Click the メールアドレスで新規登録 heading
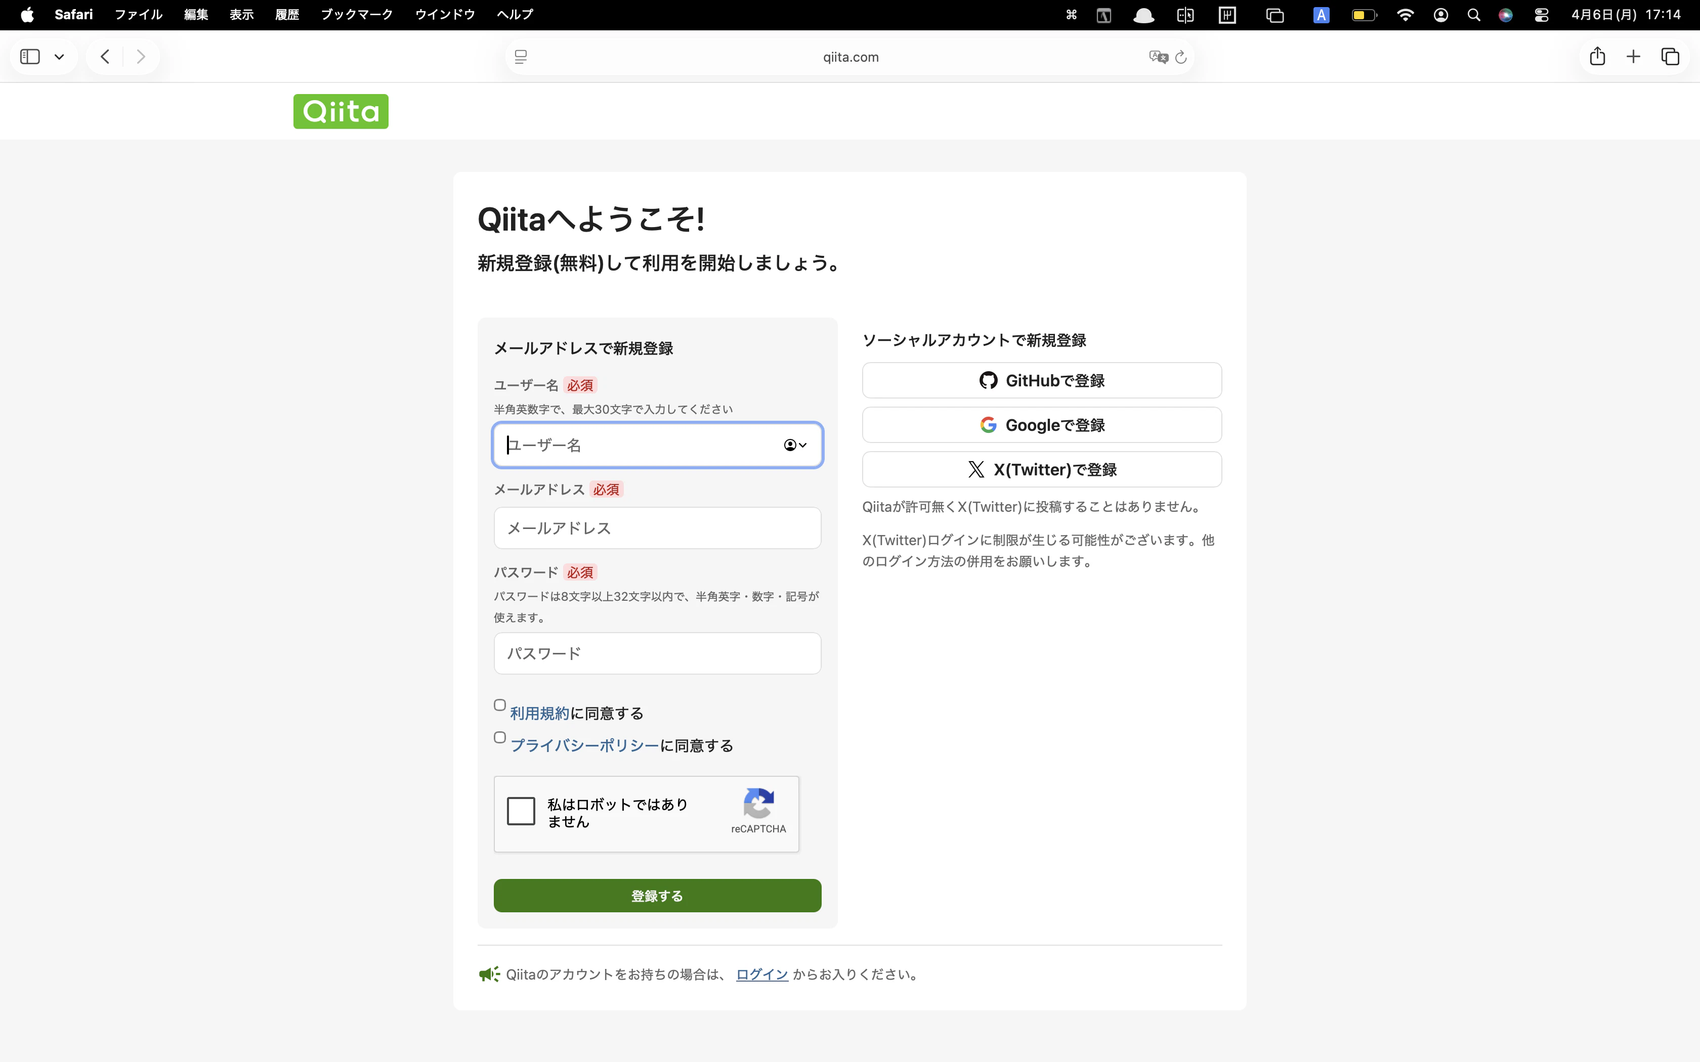This screenshot has width=1700, height=1062. [583, 348]
